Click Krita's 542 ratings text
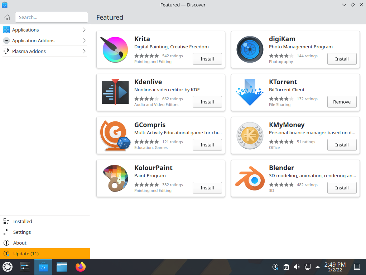 point(173,56)
